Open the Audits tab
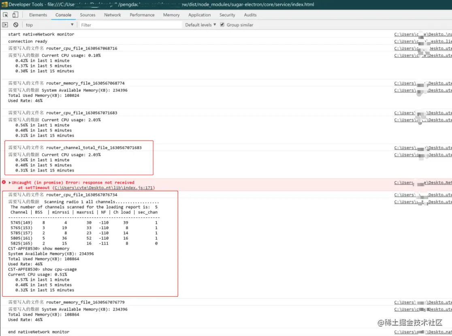 tap(250, 15)
